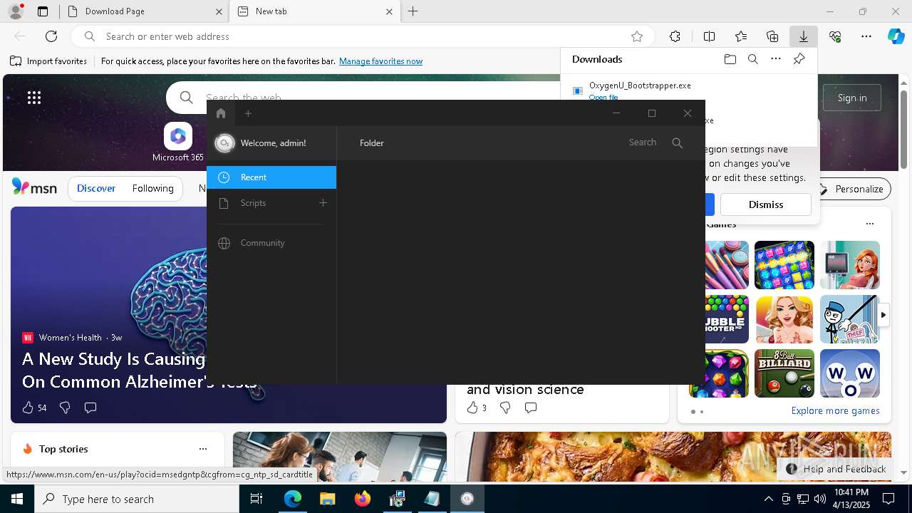This screenshot has width=912, height=513.
Task: Pin the Downloads panel
Action: pyautogui.click(x=799, y=59)
